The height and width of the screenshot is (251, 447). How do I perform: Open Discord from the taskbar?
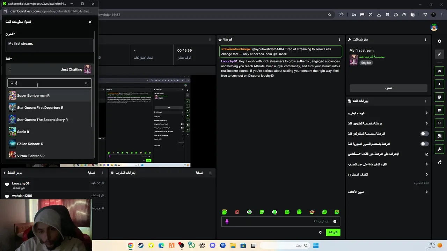click(x=213, y=245)
